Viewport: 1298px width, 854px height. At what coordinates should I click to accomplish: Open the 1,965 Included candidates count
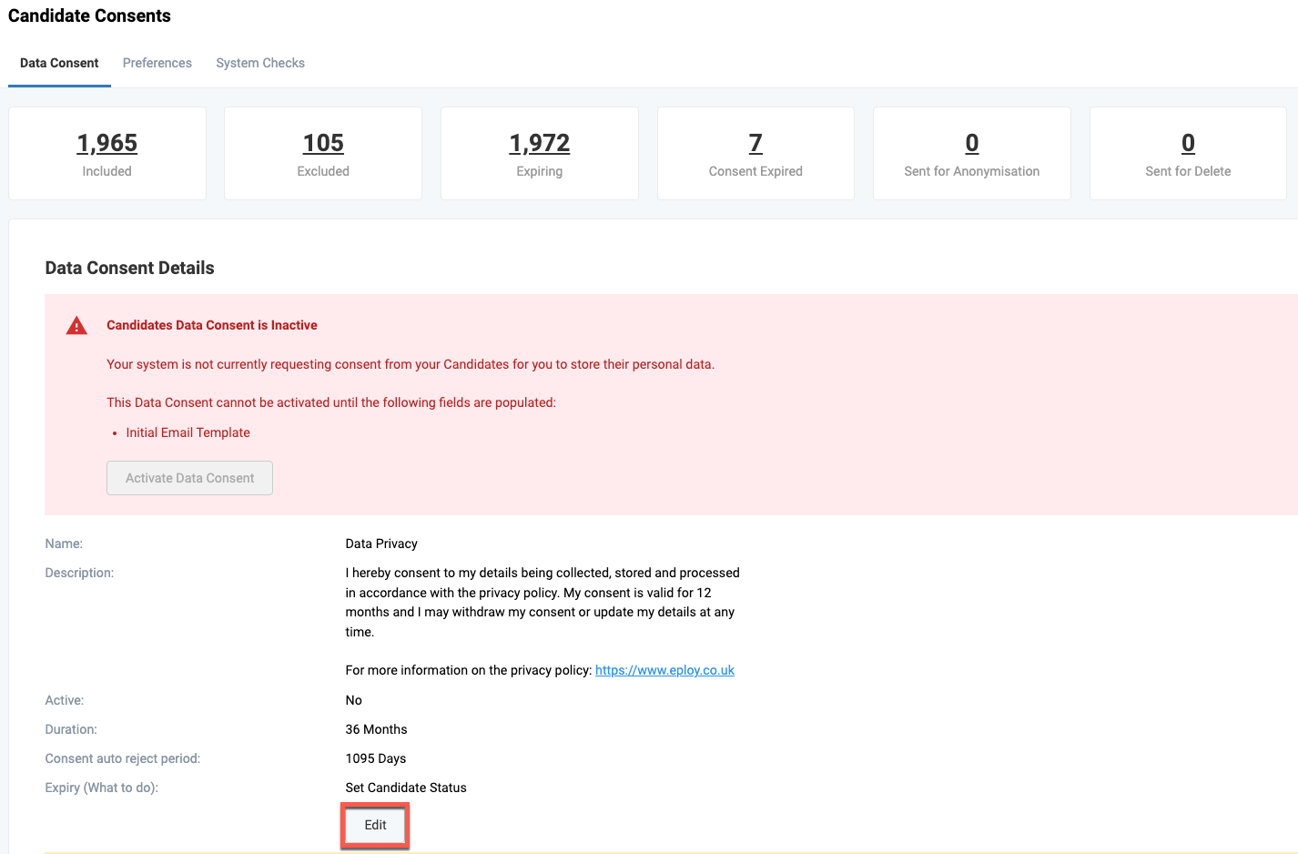[106, 142]
